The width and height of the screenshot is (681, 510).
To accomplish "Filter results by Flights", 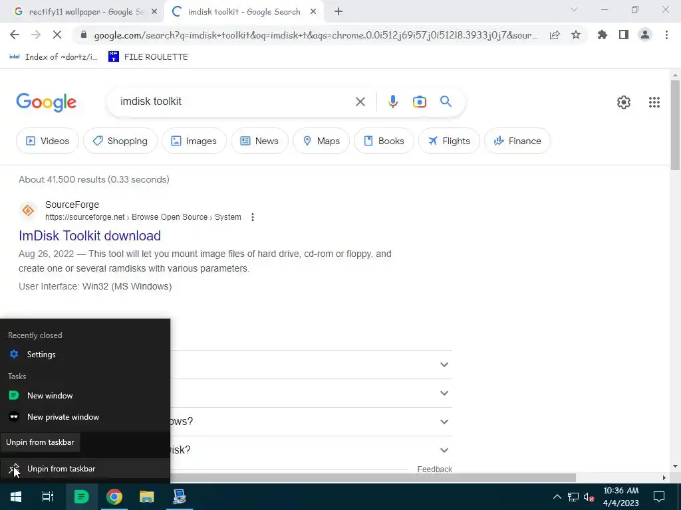I will [x=449, y=141].
